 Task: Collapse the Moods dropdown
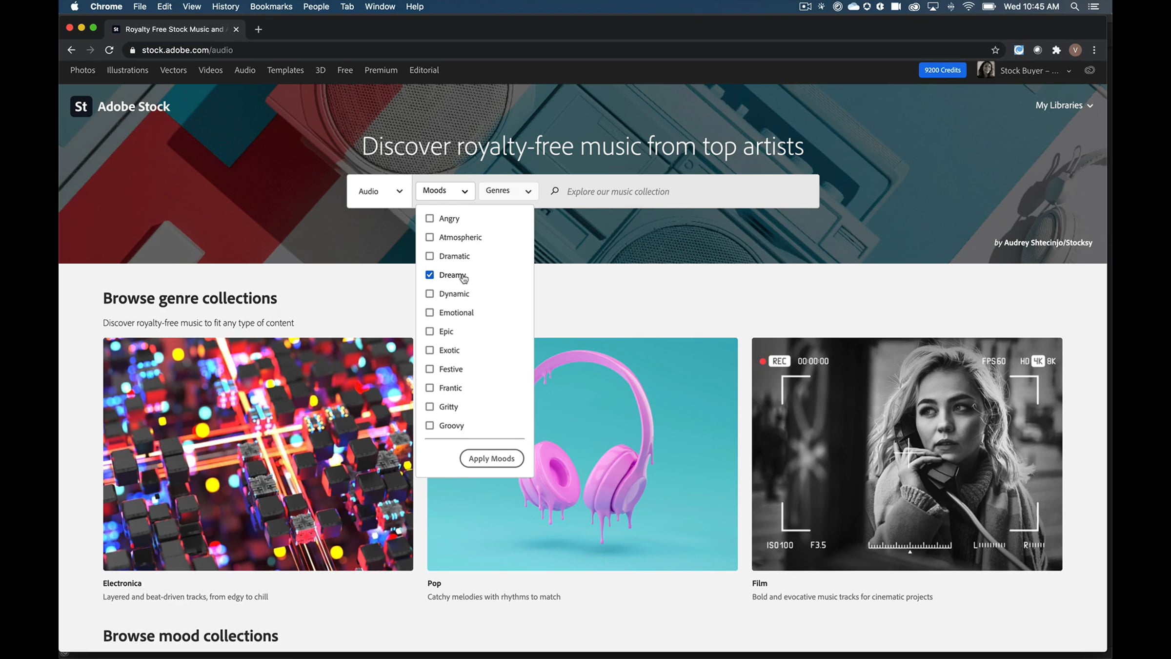click(445, 191)
